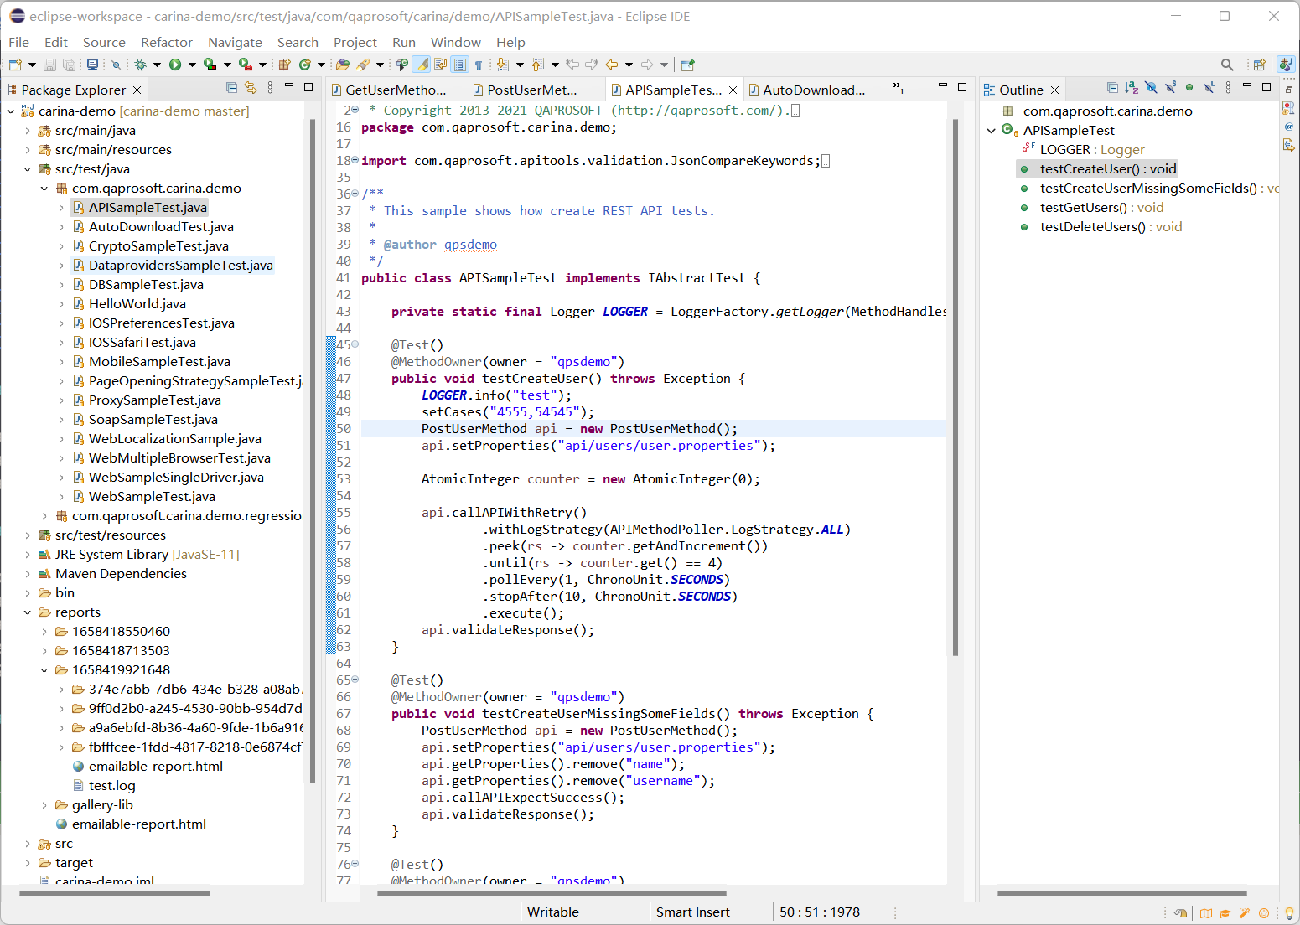1300x925 pixels.
Task: Toggle alphabetical Sort in Outline view
Action: click(1132, 88)
